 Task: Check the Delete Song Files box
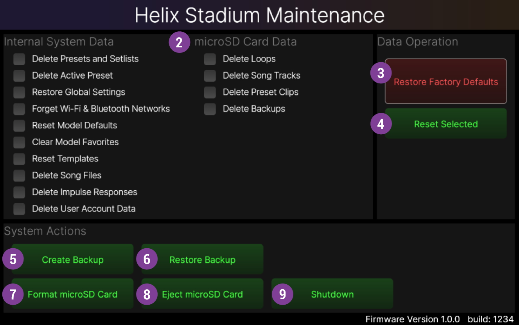tap(19, 175)
